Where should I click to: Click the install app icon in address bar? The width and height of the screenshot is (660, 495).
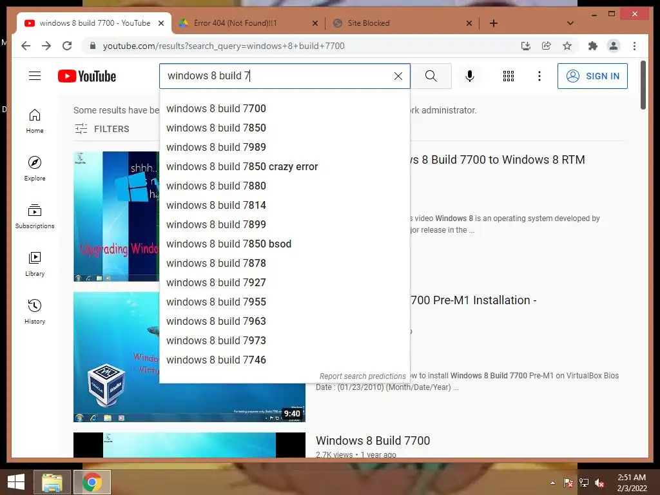[526, 46]
